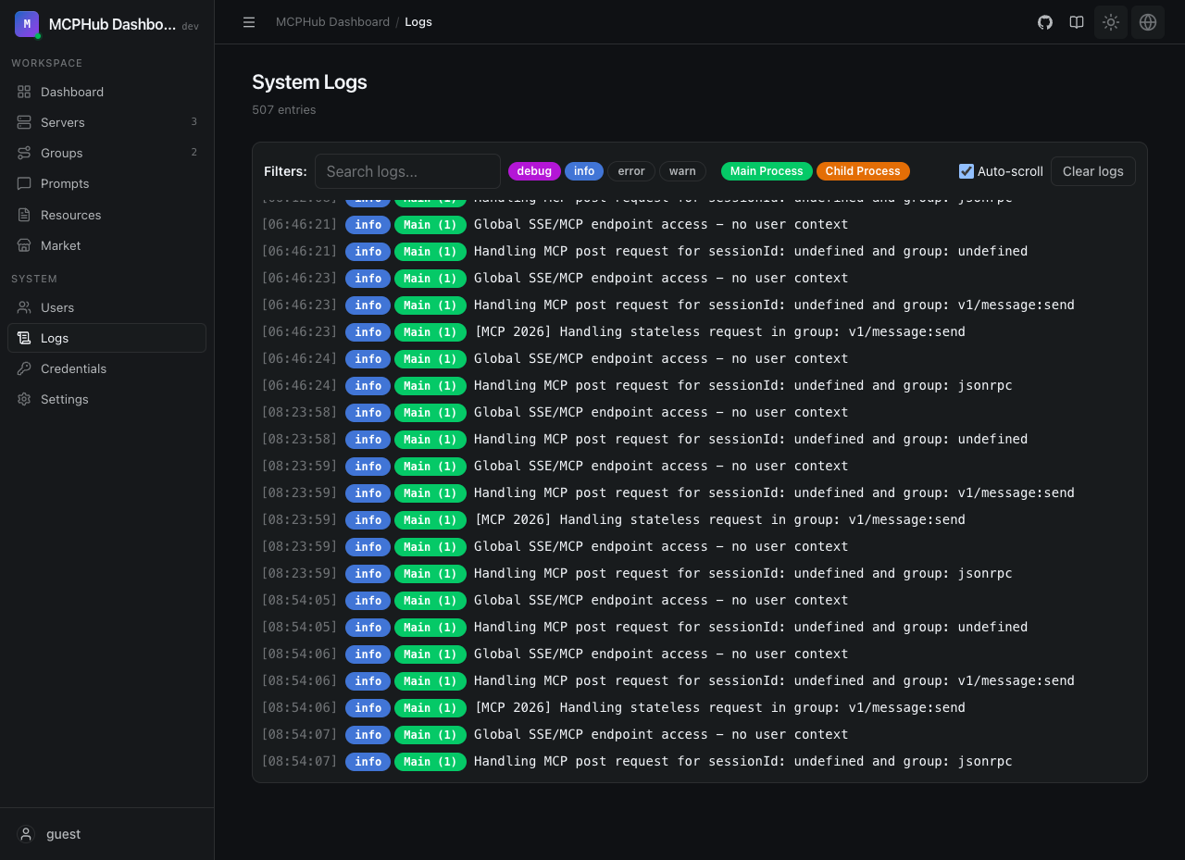The image size is (1185, 860).
Task: Open the guest account menu
Action: click(x=106, y=834)
